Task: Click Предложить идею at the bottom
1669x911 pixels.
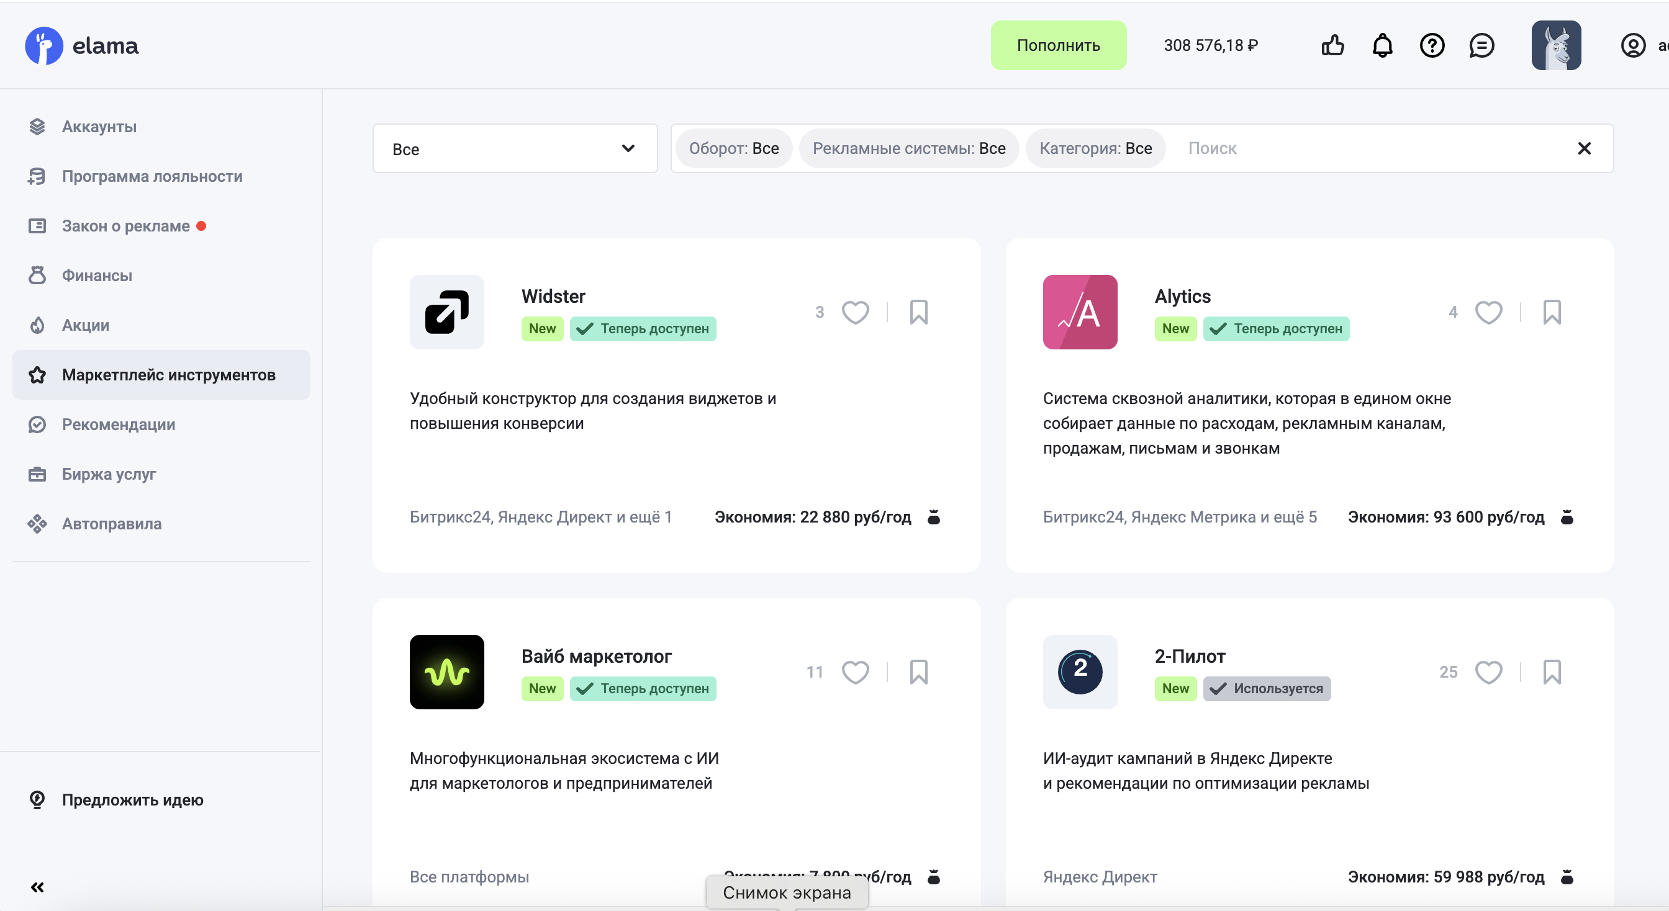Action: coord(133,800)
